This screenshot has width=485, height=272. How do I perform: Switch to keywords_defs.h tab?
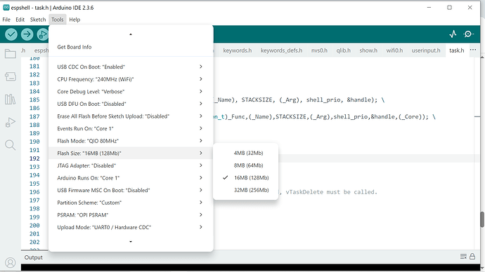281,50
